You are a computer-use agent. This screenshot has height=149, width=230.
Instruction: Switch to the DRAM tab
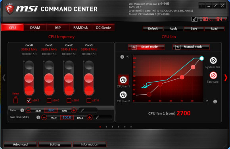[x=35, y=28]
